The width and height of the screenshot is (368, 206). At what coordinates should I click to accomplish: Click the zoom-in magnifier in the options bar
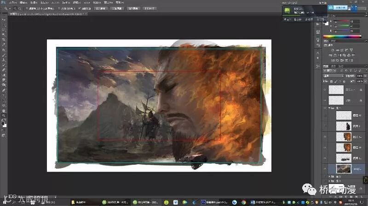coord(15,9)
